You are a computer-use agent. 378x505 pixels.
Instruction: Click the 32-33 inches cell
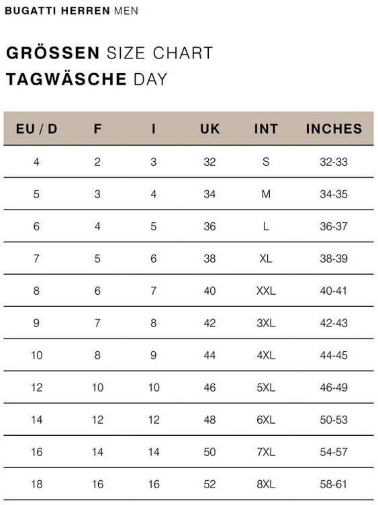(x=334, y=162)
